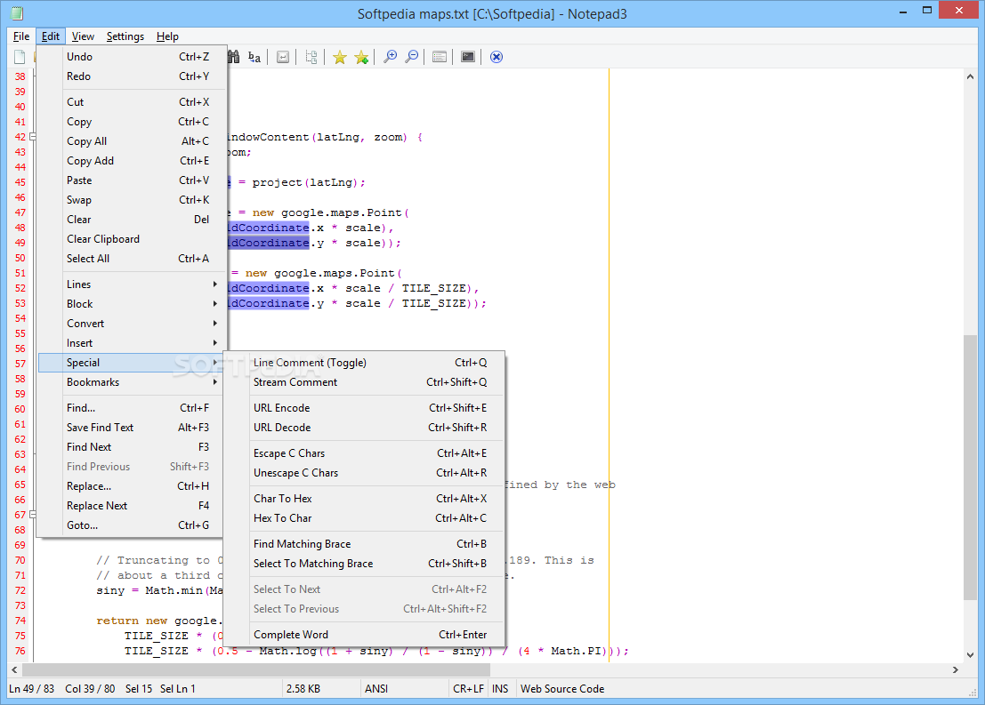985x705 pixels.
Task: Select Copy All in the Edit menu
Action: (131, 141)
